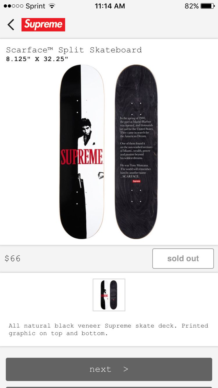The height and width of the screenshot is (388, 218).
Task: Tap the 11:14 AM clock
Action: point(110,6)
